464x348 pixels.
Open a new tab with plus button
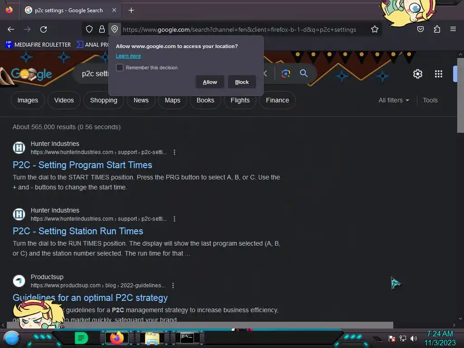pos(131,10)
